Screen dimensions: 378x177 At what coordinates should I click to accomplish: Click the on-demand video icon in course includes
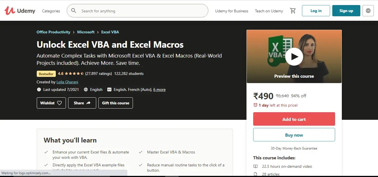pos(255,166)
